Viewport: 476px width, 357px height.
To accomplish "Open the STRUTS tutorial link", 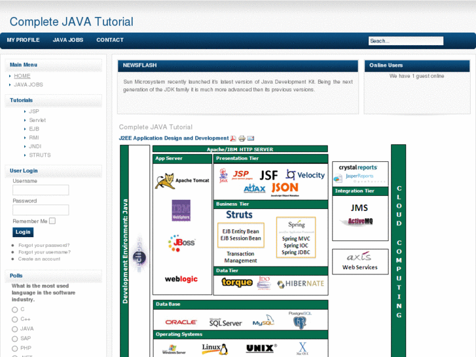I will coord(40,155).
